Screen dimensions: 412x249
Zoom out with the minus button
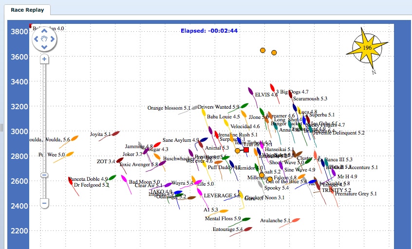click(x=44, y=203)
